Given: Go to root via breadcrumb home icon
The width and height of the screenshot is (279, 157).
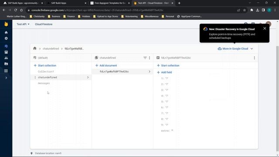Looking at the screenshot, I should (x=35, y=48).
